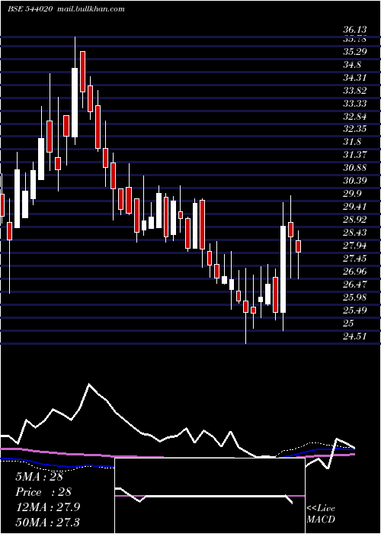Click the mail.bullkhan.com text
381x534 pixels.
coord(90,9)
